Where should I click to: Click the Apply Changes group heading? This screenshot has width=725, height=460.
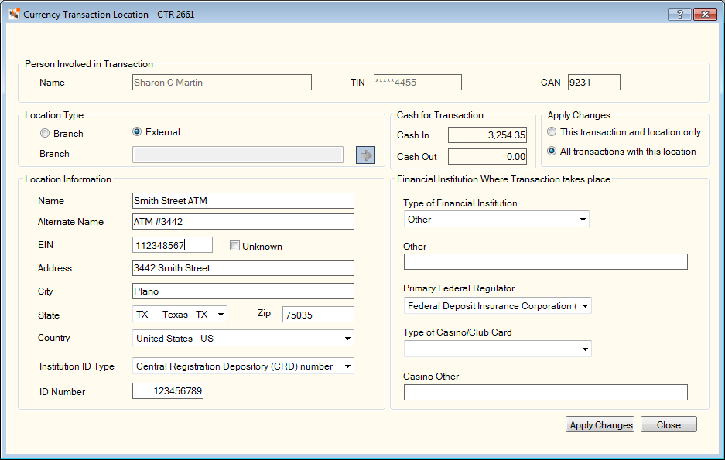[x=579, y=115]
